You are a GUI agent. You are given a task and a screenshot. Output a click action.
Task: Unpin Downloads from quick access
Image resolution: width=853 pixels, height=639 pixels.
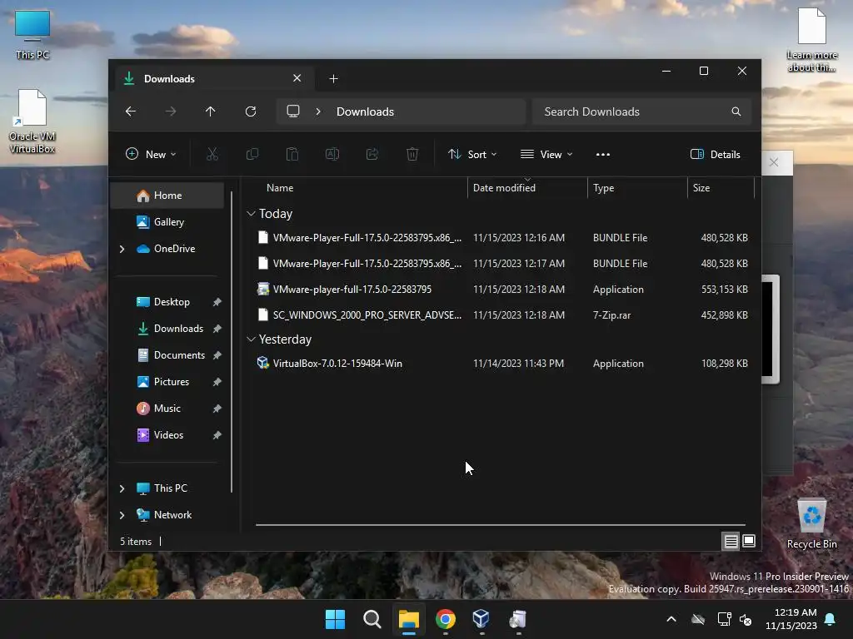[217, 329]
